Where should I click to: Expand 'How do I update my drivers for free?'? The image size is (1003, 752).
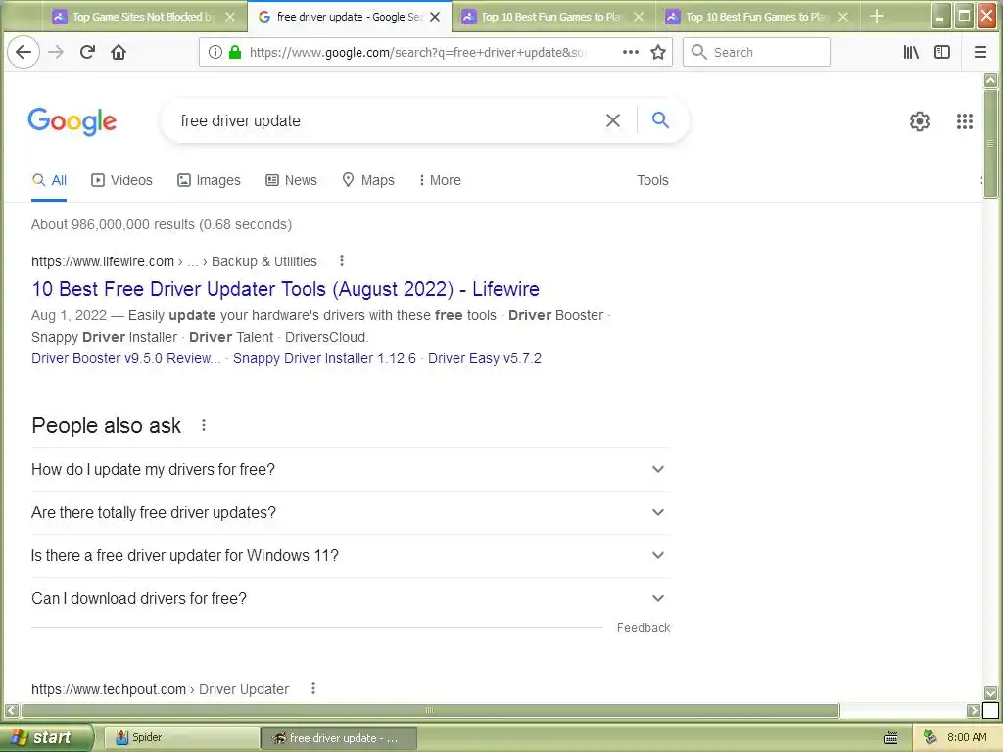350,469
